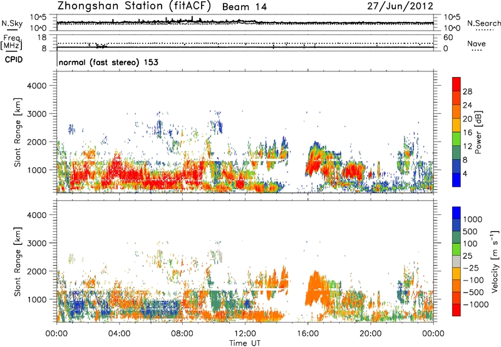Screen dimensions: 501x347
Task: Click the 18 tick on frequency axis
Action: point(42,38)
